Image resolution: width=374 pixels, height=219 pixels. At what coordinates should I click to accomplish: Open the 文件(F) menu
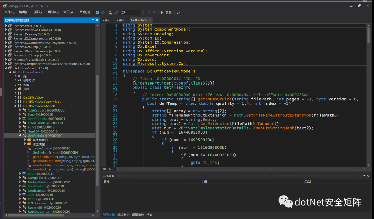9,12
